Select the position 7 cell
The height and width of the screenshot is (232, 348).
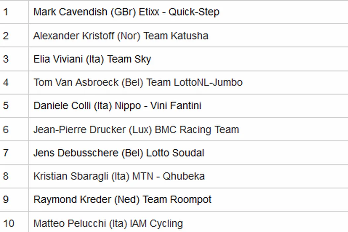6,153
